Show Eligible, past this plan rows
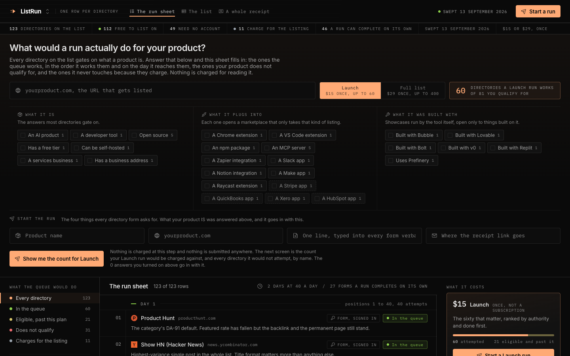This screenshot has width=570, height=356. 50,320
